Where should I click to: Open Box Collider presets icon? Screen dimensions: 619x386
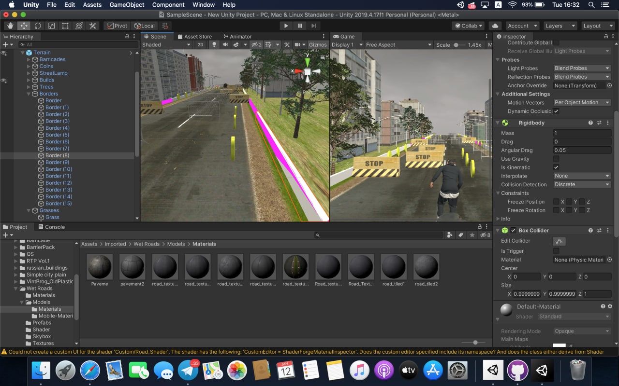point(599,231)
